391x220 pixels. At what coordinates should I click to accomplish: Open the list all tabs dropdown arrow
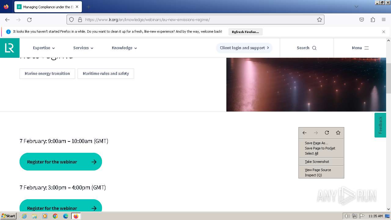point(356,7)
